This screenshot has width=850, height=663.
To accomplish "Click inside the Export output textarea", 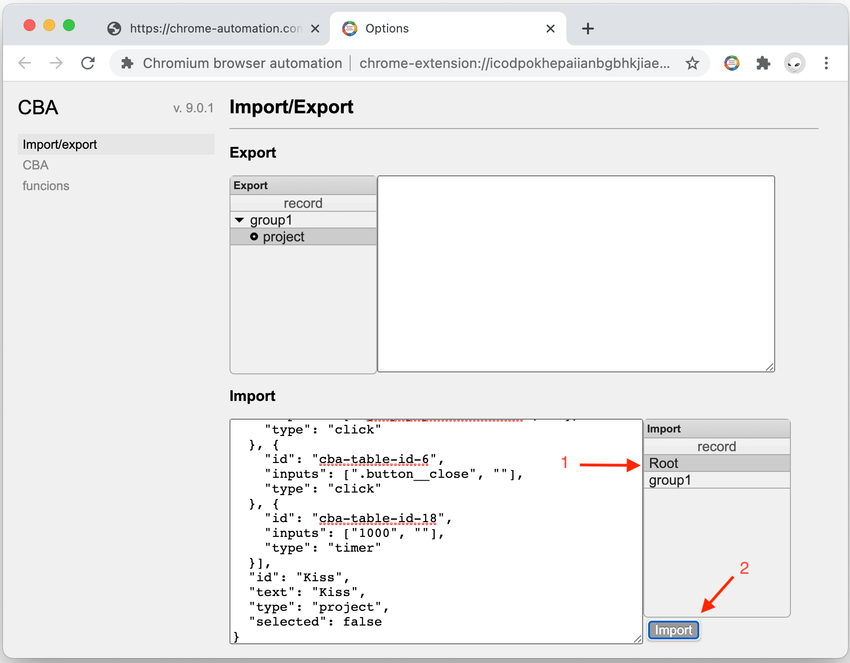I will pos(576,273).
